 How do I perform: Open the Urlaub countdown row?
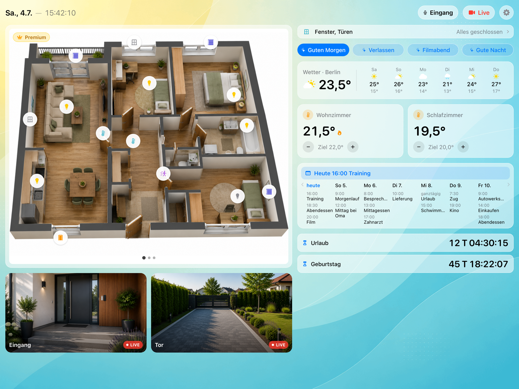coord(405,243)
